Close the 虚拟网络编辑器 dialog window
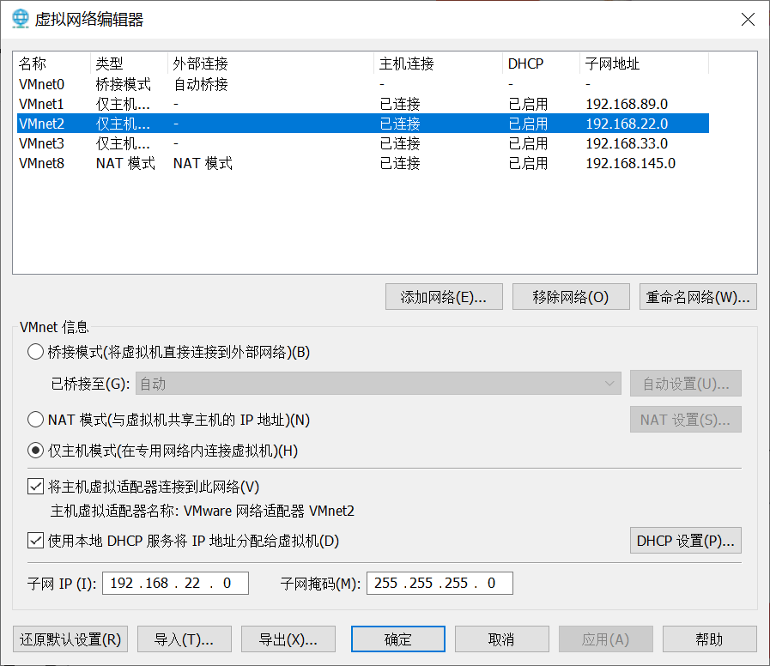 [x=748, y=19]
